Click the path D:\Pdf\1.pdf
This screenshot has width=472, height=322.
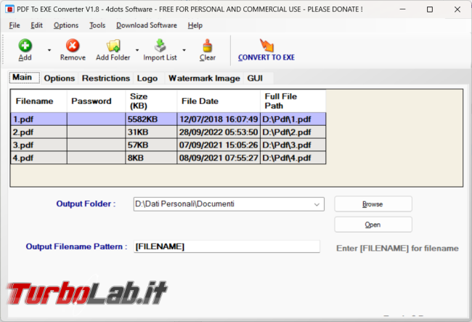coord(293,119)
